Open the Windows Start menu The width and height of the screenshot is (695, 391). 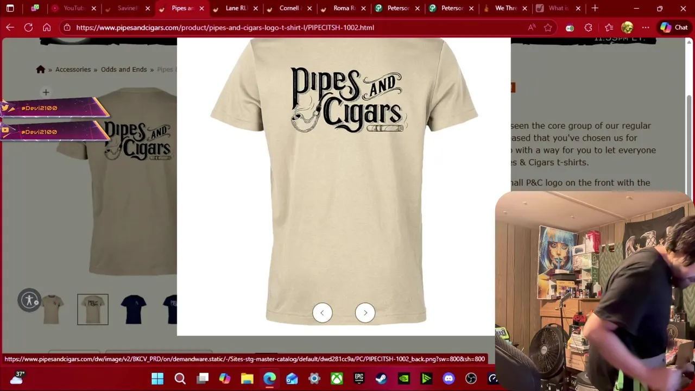click(x=157, y=379)
